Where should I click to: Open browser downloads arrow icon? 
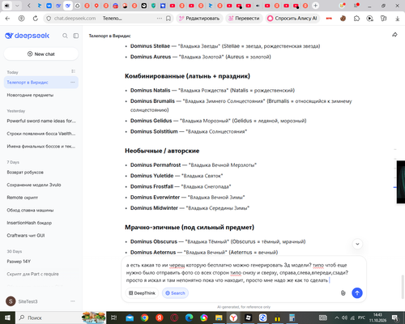tap(397, 19)
